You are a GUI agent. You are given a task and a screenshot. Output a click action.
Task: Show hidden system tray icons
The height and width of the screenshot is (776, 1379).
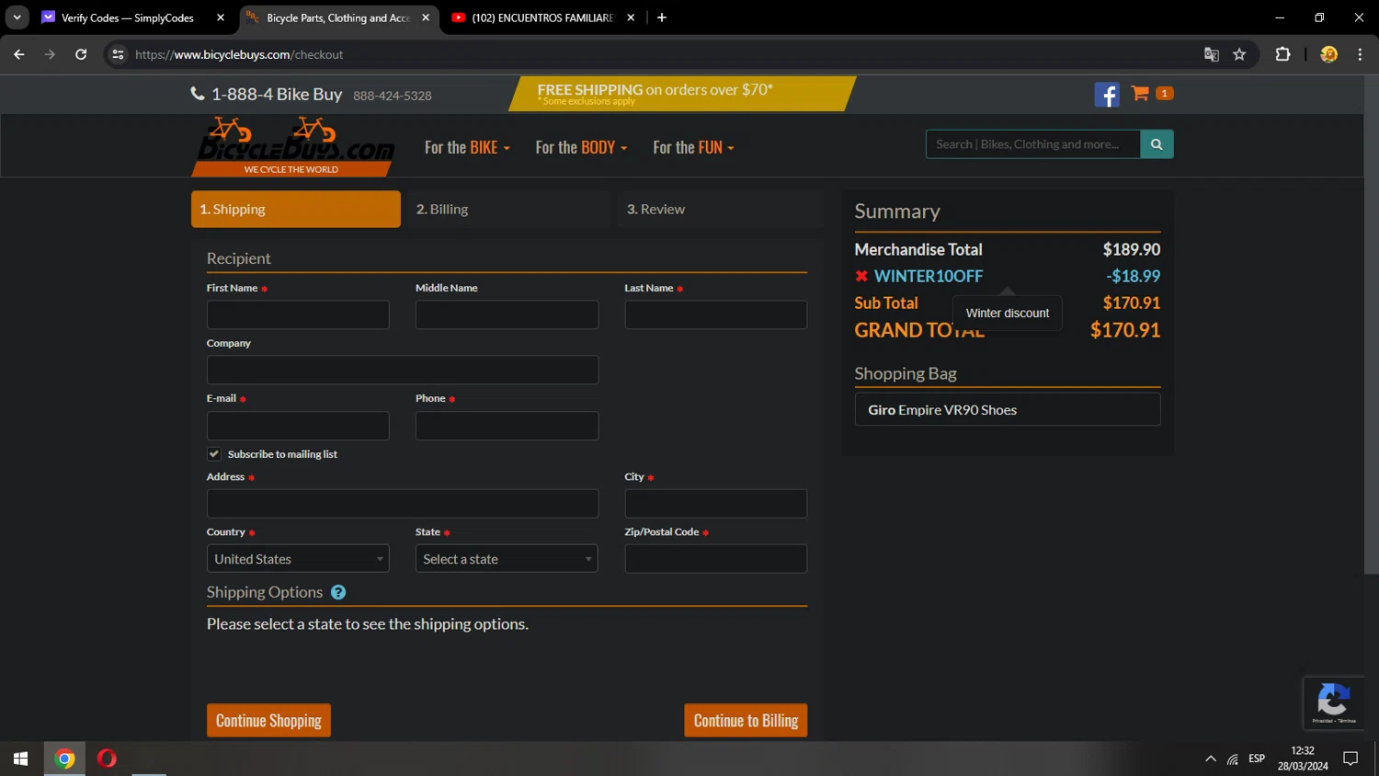pos(1211,759)
